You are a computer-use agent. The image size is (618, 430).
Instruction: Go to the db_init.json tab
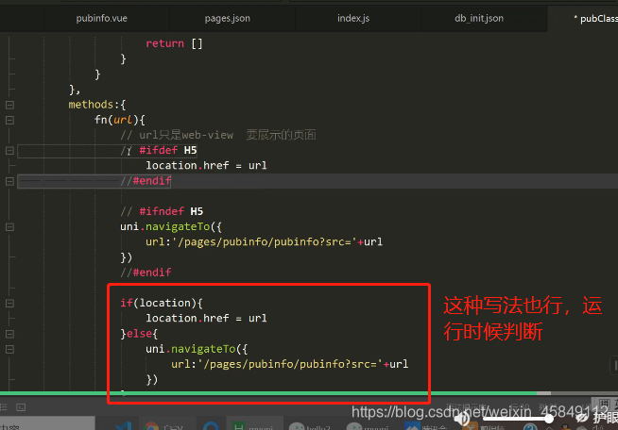479,18
